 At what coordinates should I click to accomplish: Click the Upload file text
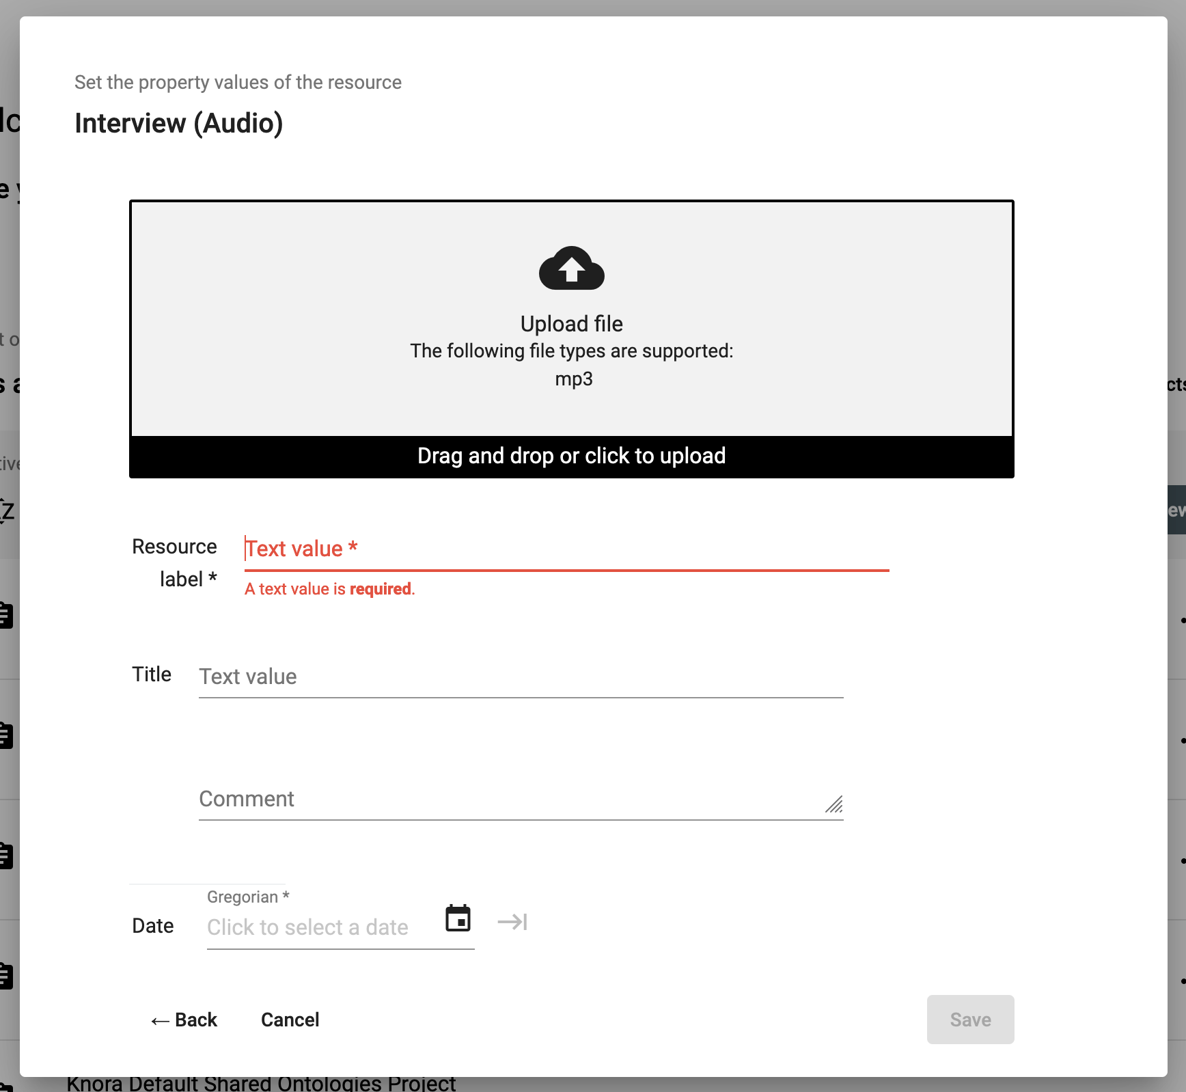[572, 324]
